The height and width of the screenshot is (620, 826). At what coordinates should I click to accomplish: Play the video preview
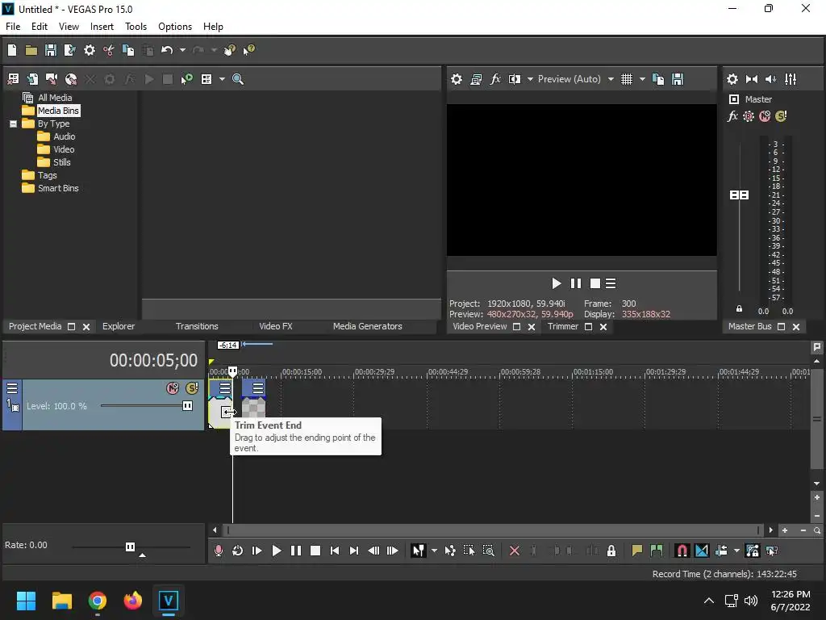click(x=557, y=283)
